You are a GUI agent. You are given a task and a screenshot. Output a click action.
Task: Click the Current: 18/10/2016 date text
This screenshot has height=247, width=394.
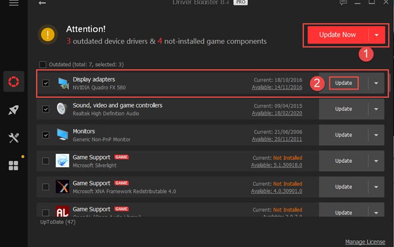[x=278, y=80]
